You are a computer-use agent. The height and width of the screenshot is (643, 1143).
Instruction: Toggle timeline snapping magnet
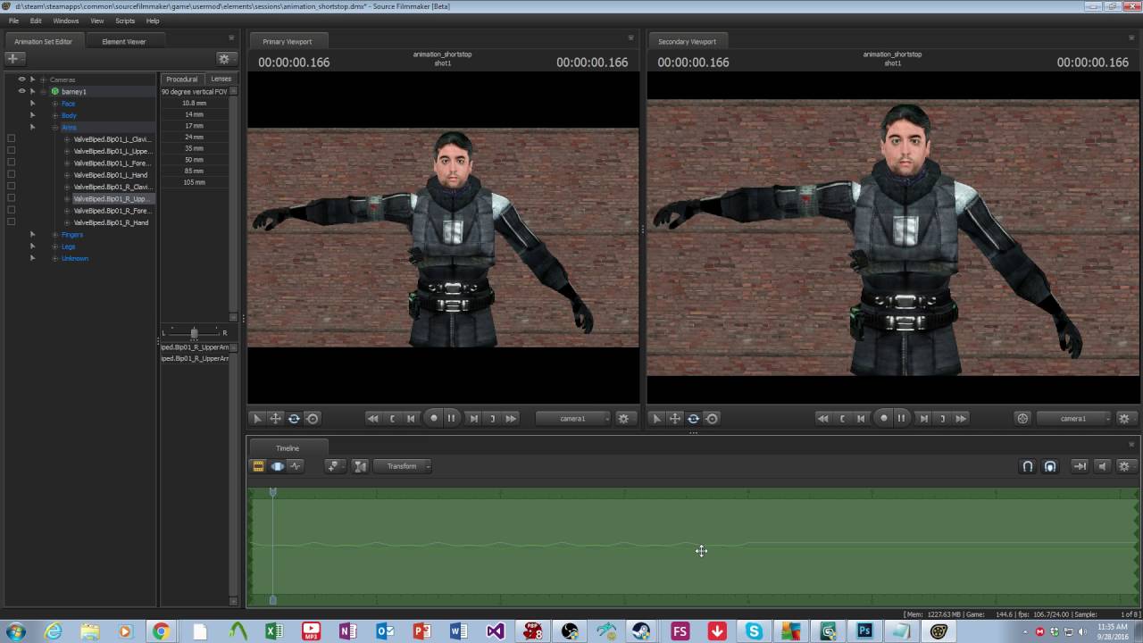(1028, 466)
